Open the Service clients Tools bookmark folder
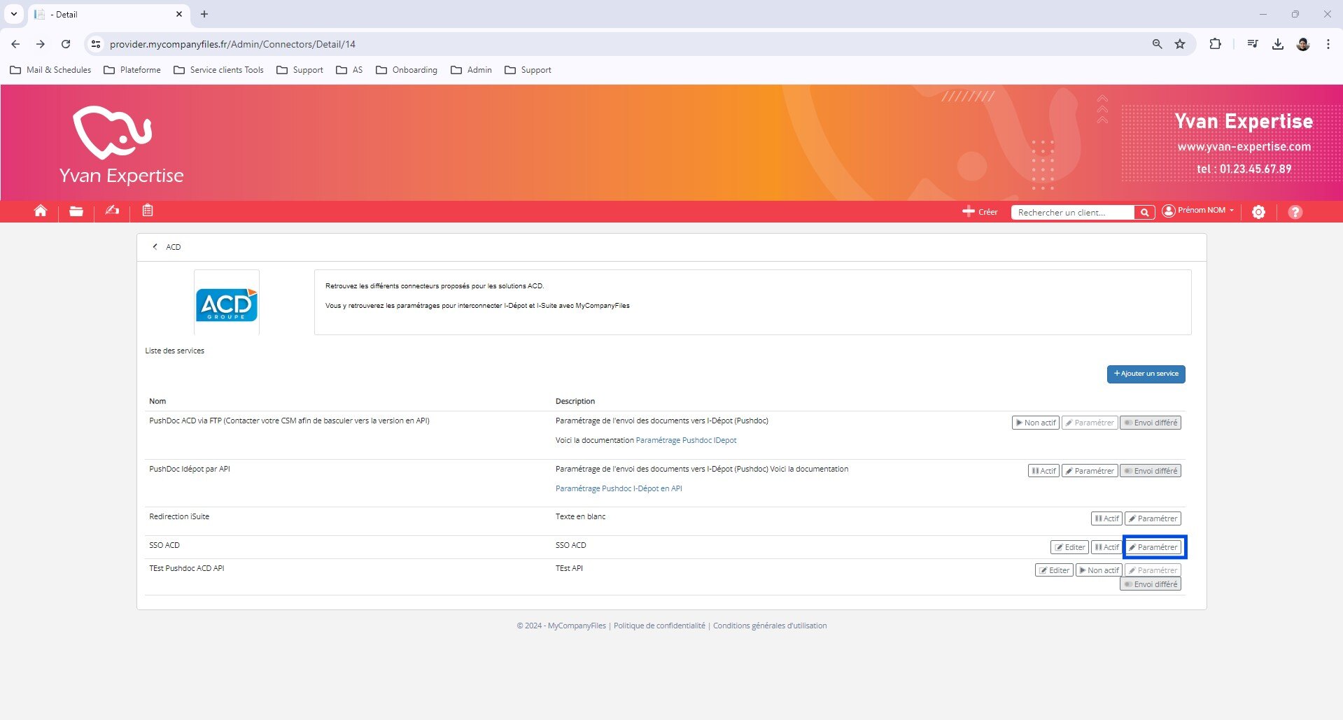Screen dimensions: 1343x720 218,70
